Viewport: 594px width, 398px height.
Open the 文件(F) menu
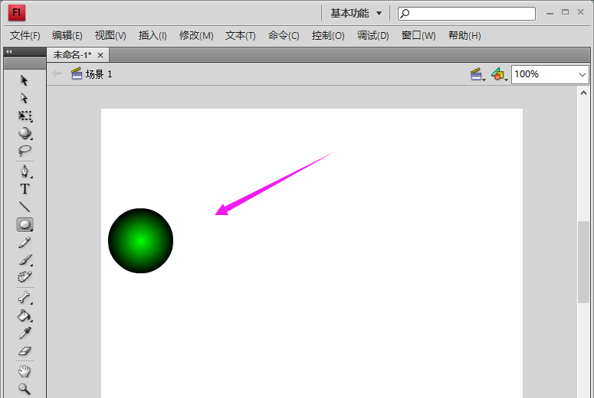click(25, 35)
